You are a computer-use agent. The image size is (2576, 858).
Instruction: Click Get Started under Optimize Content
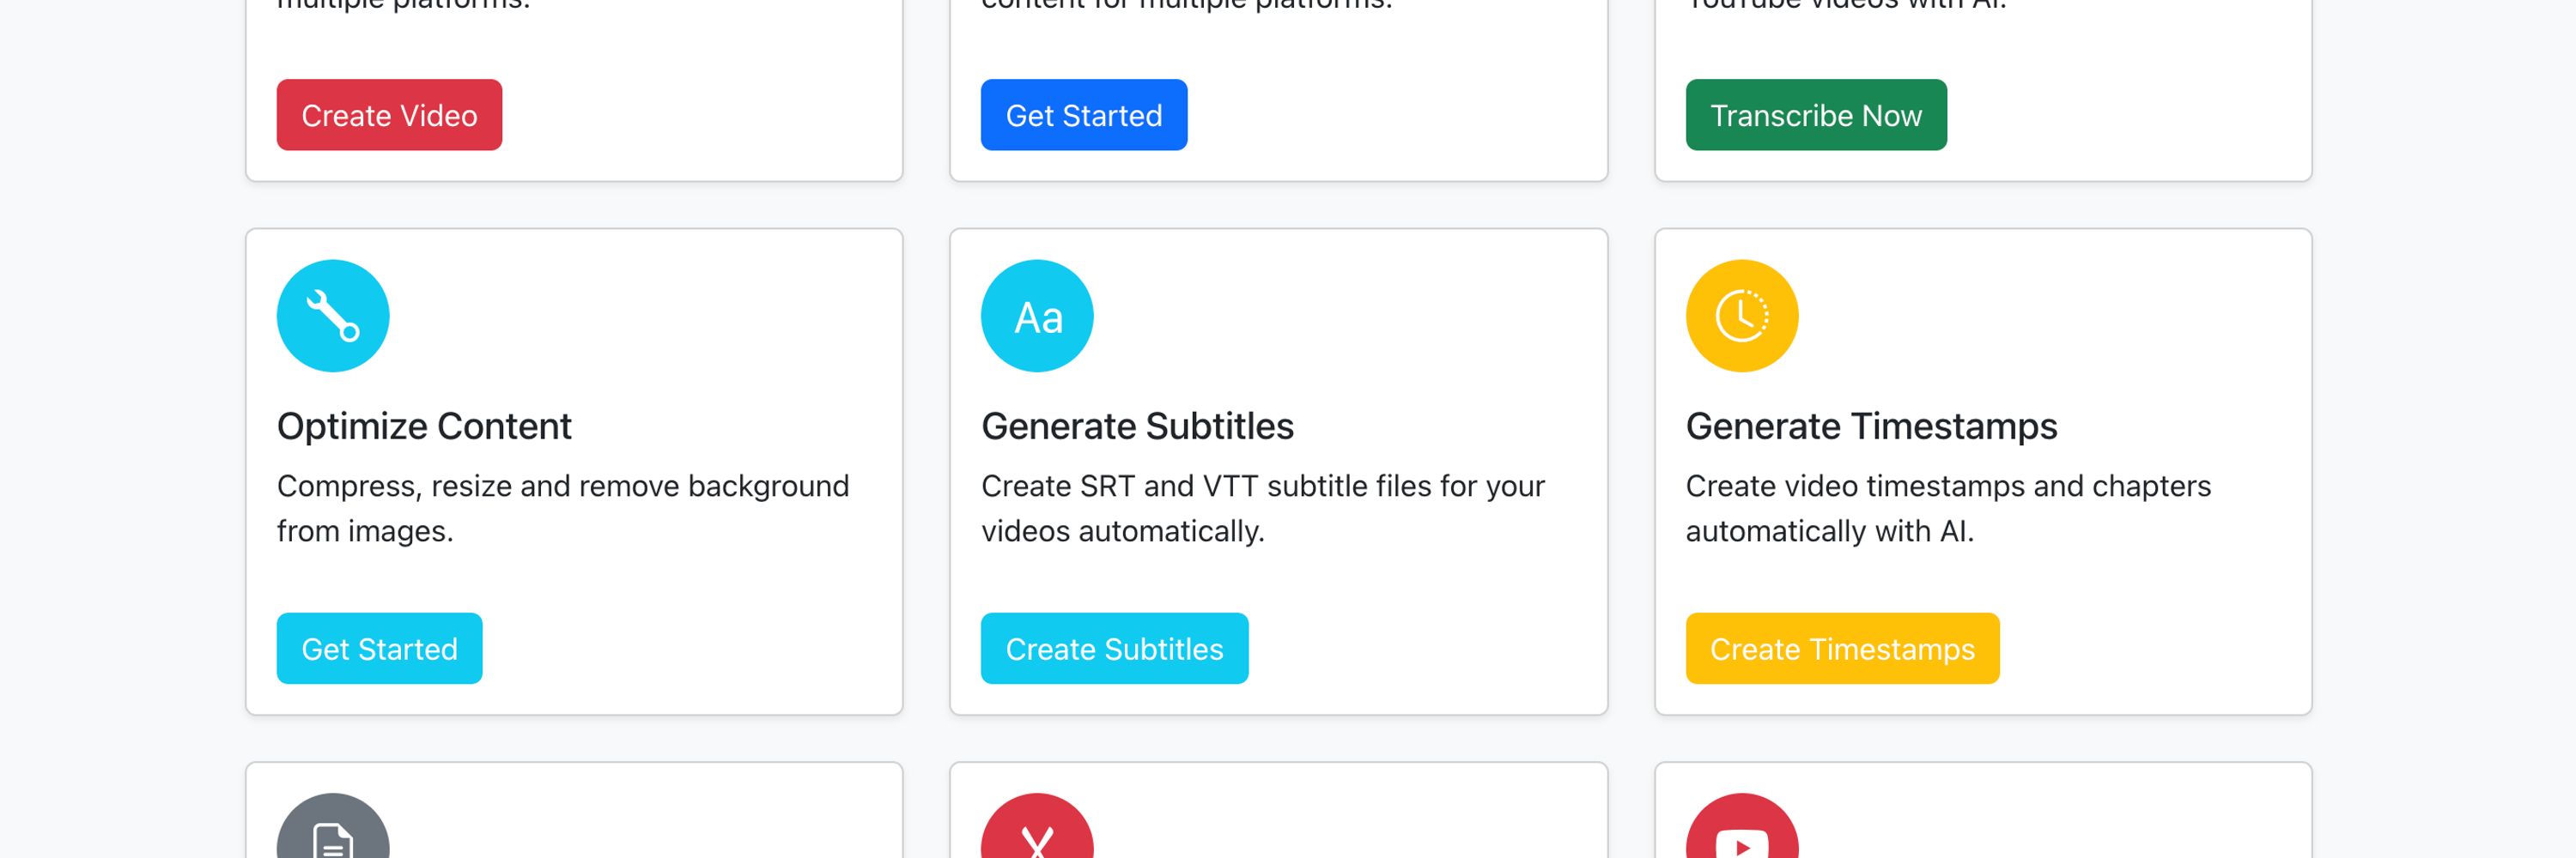(379, 649)
